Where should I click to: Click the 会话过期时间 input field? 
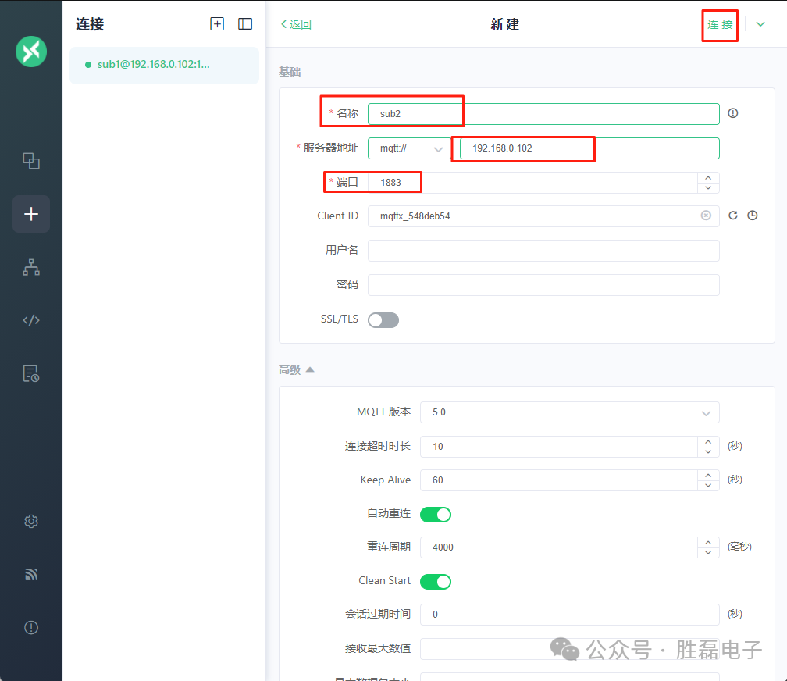pos(570,614)
